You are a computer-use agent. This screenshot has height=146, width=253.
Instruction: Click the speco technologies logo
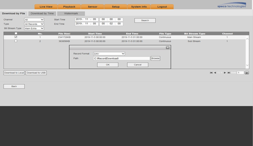tap(232, 5)
